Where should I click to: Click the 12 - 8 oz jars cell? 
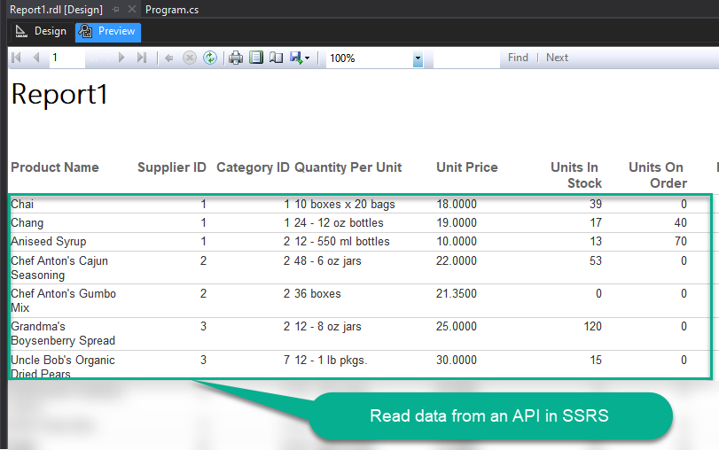[x=328, y=327]
